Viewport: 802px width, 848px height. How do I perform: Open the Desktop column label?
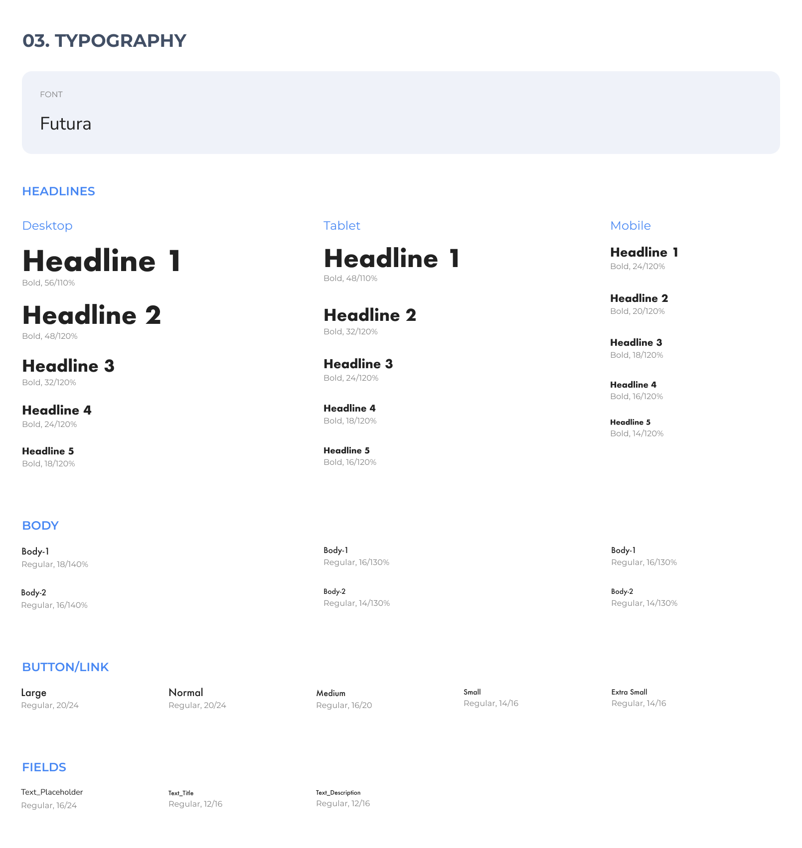[47, 226]
